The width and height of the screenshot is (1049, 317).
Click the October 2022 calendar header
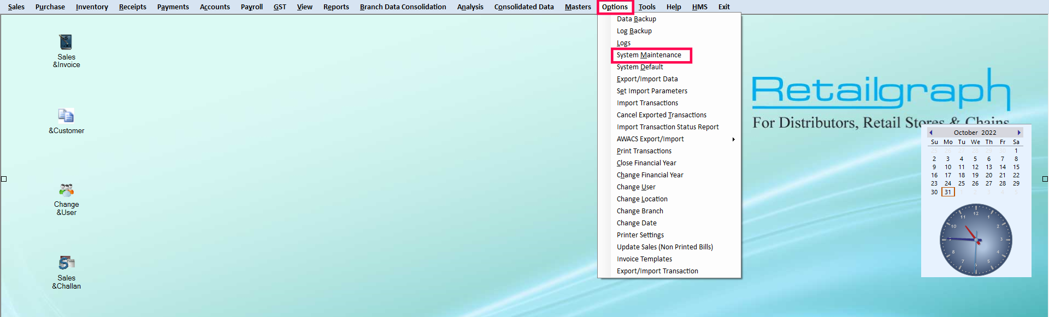pyautogui.click(x=975, y=133)
